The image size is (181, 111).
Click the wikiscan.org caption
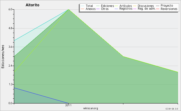coord(91,108)
